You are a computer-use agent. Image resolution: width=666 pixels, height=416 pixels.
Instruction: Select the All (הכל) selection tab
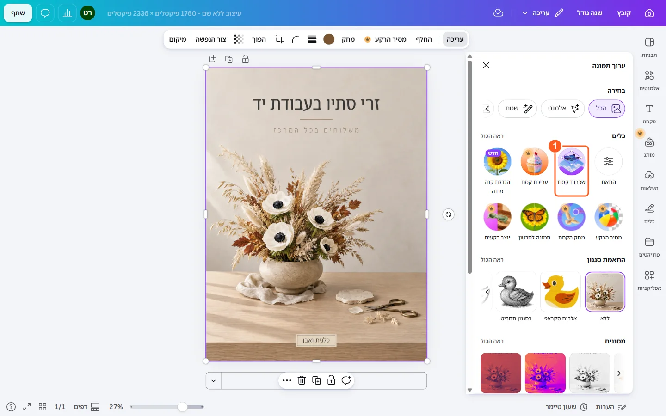tap(607, 109)
